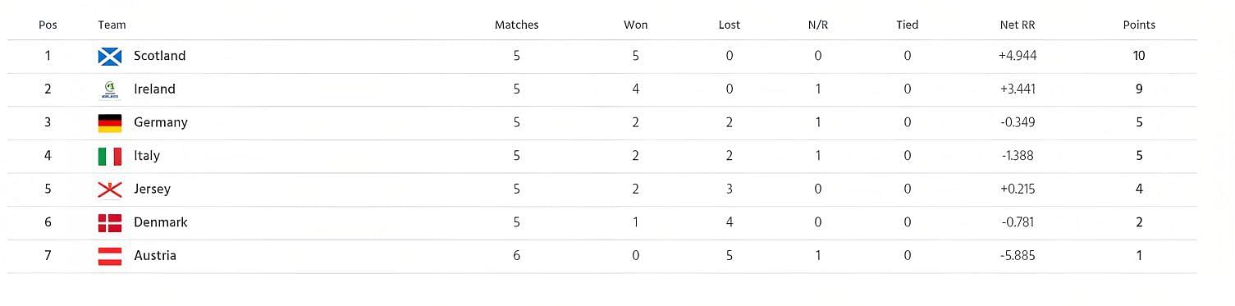
Task: Click the N/R column header
Action: [818, 25]
